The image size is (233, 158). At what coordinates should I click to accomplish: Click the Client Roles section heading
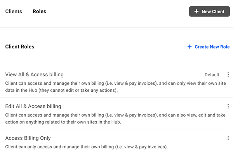(20, 47)
